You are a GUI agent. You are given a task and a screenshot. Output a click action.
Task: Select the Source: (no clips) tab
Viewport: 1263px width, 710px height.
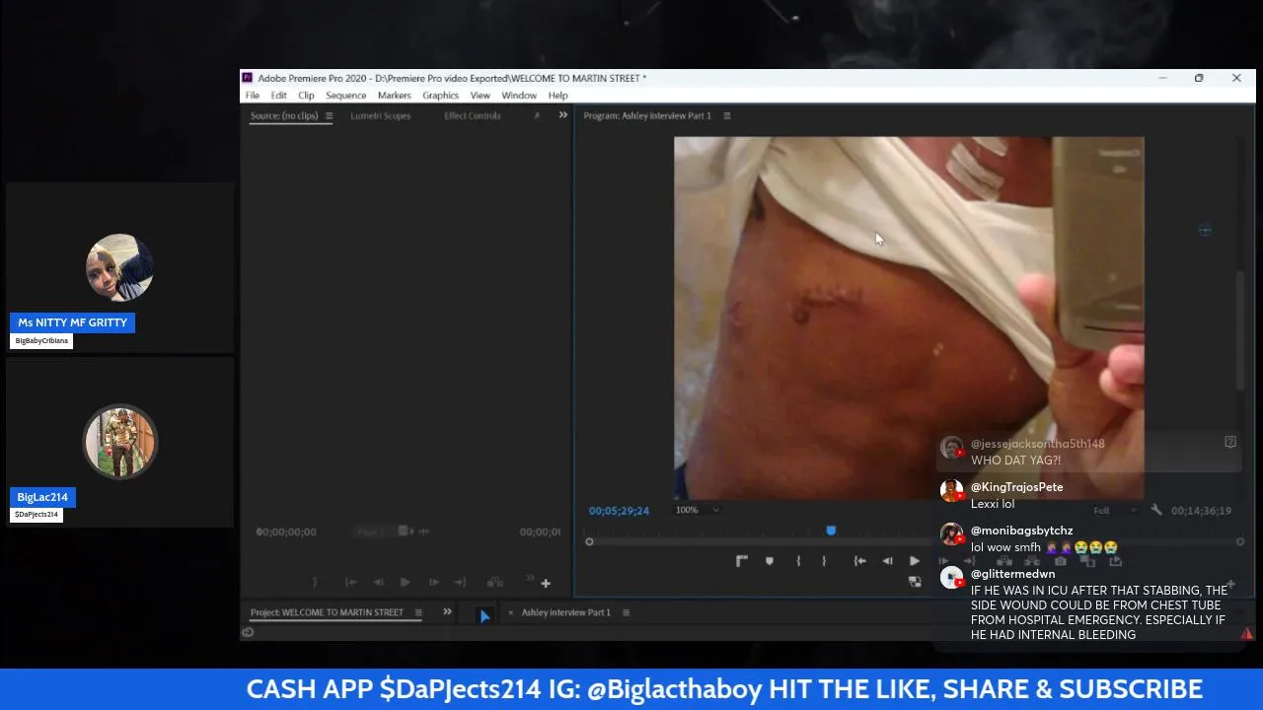point(284,116)
